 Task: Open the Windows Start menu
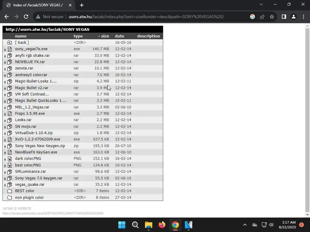coord(122,225)
